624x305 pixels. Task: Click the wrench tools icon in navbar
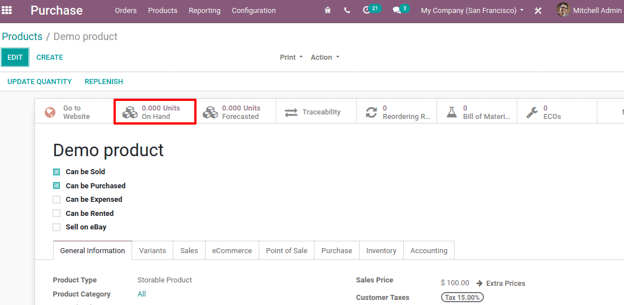point(538,11)
